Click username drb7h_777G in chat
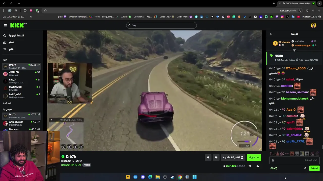This screenshot has height=181, width=323. pyautogui.click(x=295, y=142)
